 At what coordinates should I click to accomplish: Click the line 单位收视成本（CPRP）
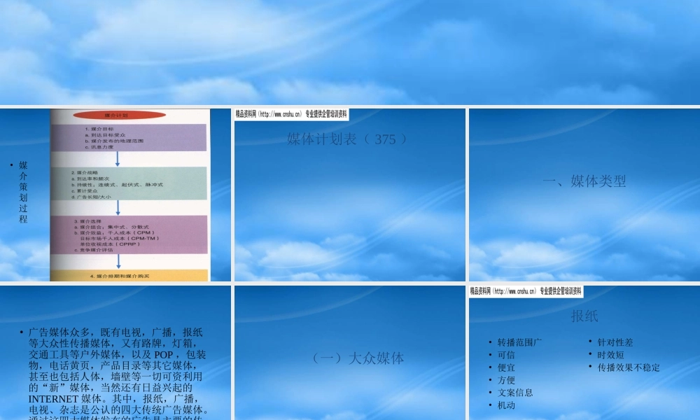(x=111, y=244)
